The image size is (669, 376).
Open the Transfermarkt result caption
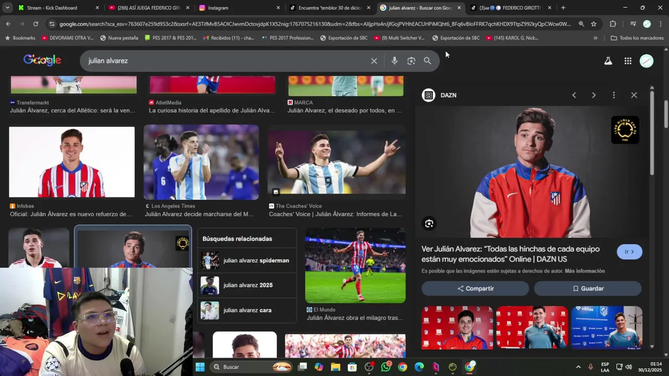click(x=72, y=111)
